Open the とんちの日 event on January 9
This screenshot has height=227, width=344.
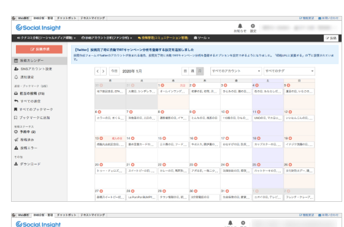[x=204, y=118]
